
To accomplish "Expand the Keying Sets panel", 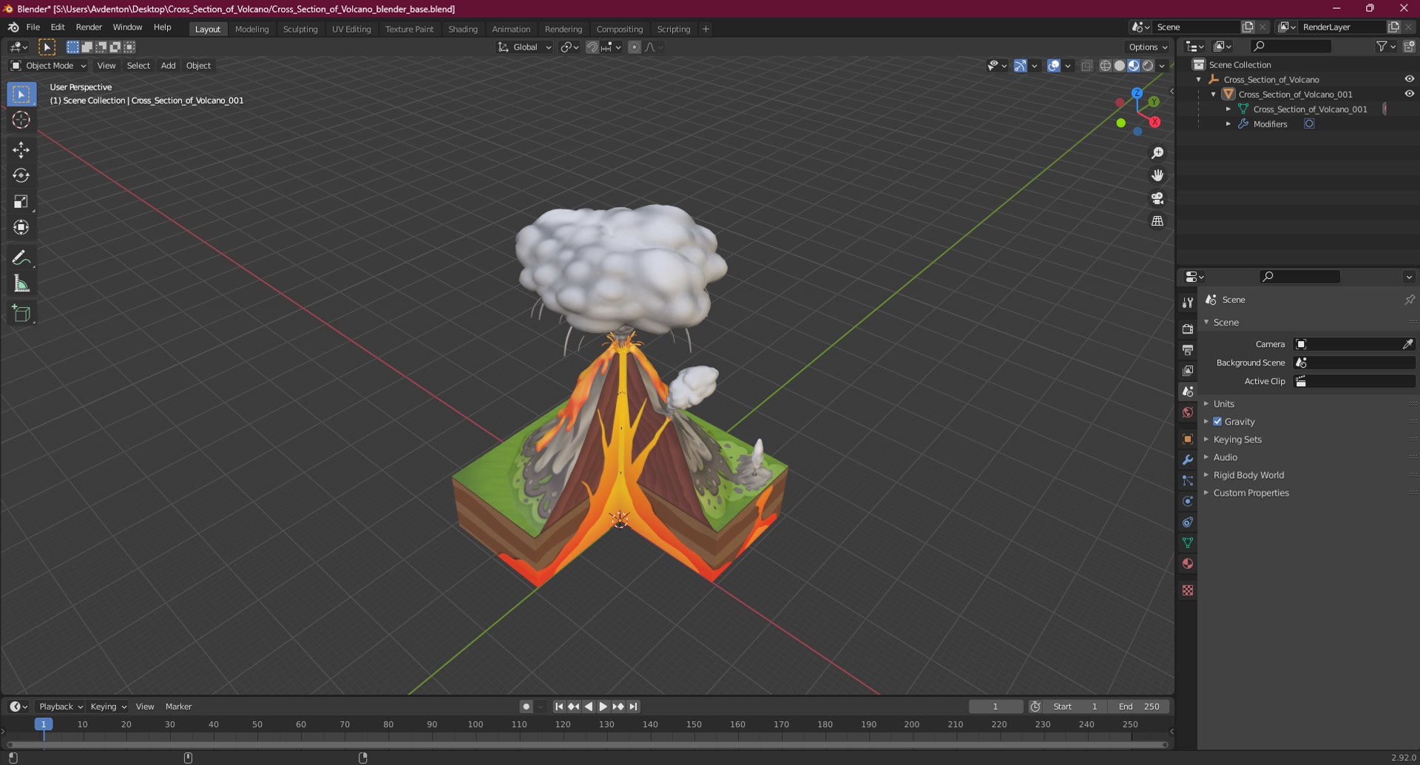I will [x=1237, y=439].
